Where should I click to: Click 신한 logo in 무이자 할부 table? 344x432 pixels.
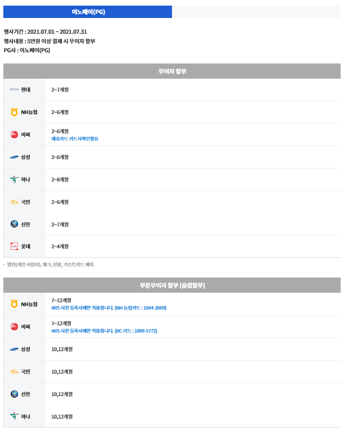tap(15, 224)
